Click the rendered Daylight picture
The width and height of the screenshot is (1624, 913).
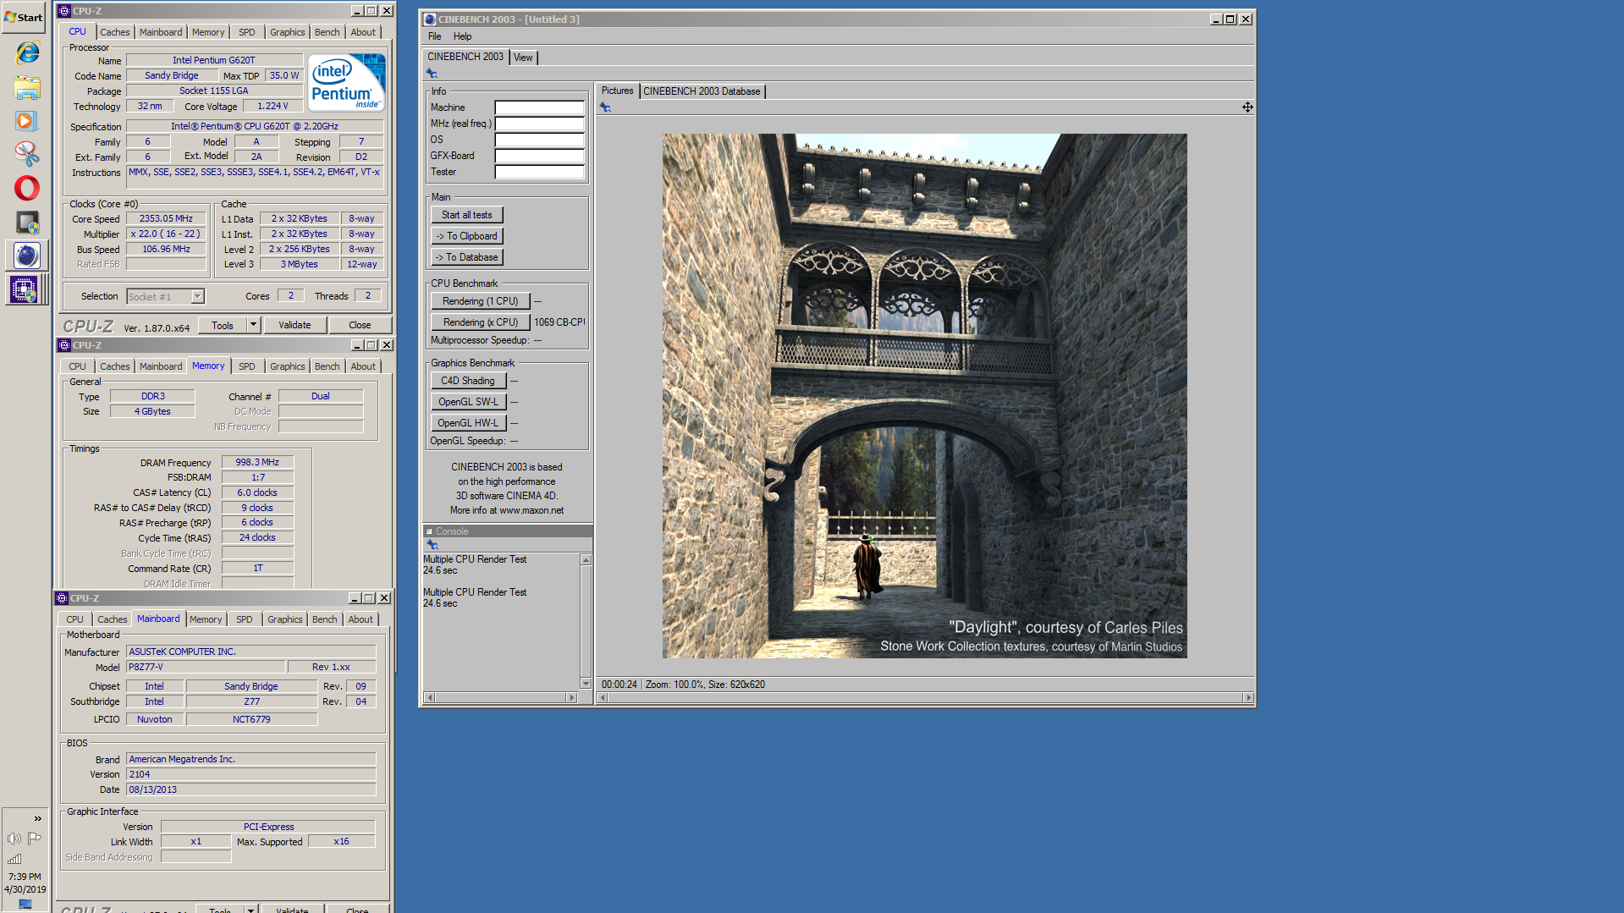point(924,396)
